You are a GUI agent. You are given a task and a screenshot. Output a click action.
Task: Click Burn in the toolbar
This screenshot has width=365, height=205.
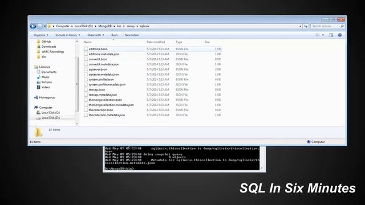(x=114, y=35)
